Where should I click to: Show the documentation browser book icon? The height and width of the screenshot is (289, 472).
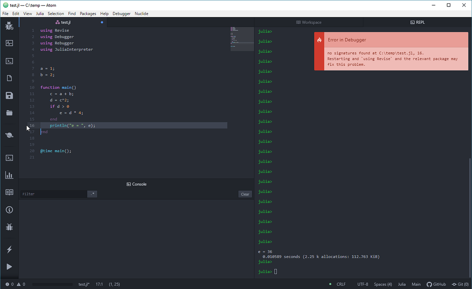tap(9, 192)
